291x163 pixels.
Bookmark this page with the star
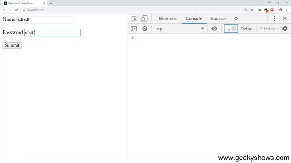(251, 10)
